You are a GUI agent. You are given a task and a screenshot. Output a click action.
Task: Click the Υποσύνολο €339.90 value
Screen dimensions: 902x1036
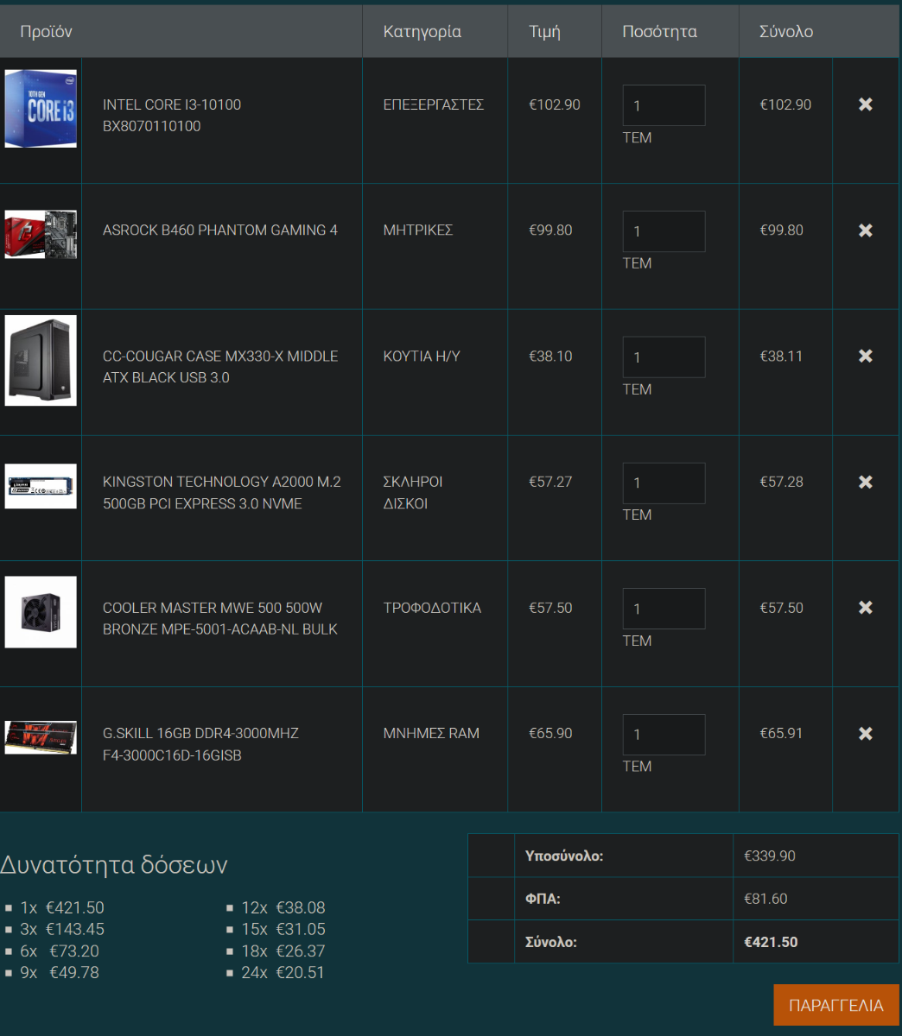tap(770, 856)
